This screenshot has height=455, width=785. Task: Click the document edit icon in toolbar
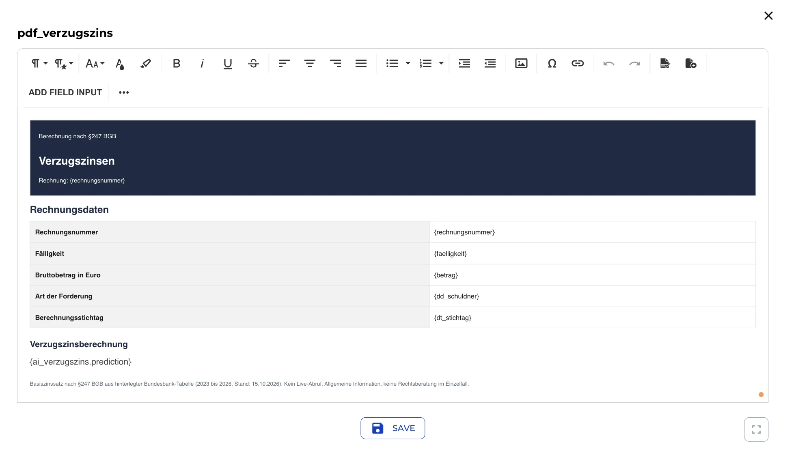click(x=665, y=63)
